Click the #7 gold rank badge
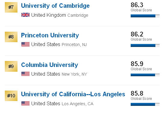 pyautogui.click(x=11, y=7)
